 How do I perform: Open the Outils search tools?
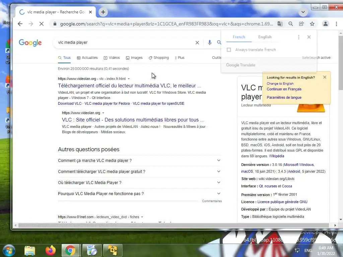[x=217, y=58]
